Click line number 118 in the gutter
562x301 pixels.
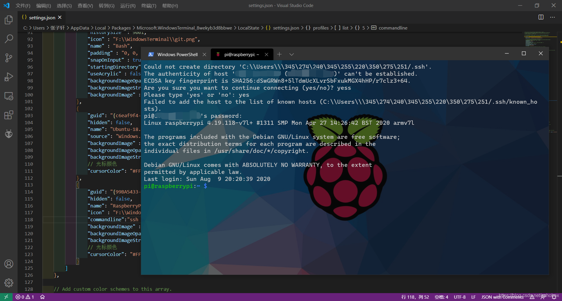(x=29, y=219)
